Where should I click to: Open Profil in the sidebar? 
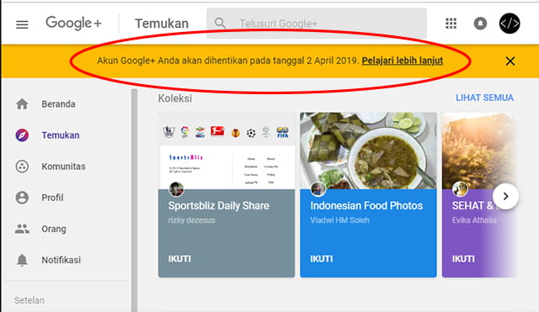(x=52, y=198)
